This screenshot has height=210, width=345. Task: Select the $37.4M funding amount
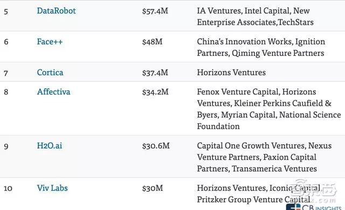point(155,73)
